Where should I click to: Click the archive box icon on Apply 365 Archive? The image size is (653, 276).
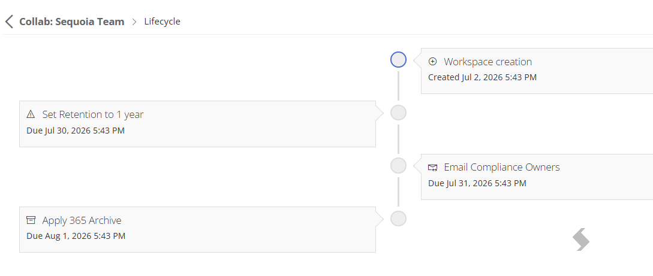(x=31, y=220)
